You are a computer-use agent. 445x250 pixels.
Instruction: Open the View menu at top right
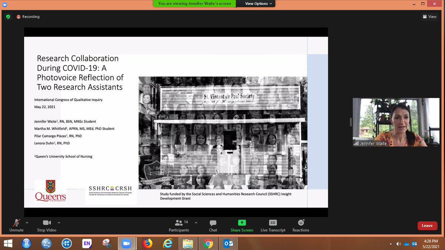point(429,16)
